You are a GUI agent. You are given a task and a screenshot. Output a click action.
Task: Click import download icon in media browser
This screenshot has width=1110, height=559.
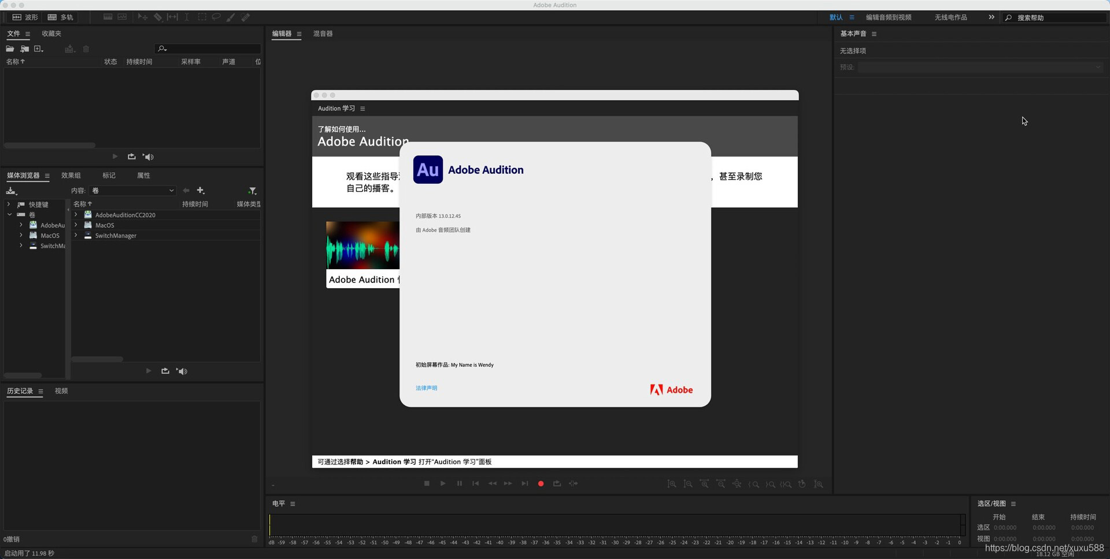tap(11, 191)
